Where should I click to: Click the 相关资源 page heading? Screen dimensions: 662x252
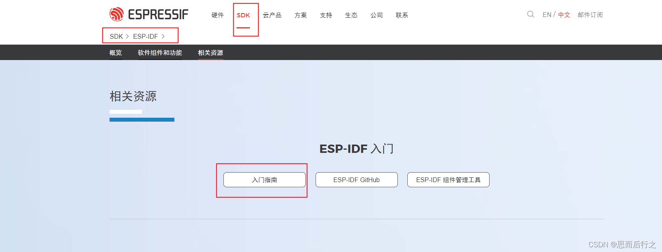(x=133, y=96)
